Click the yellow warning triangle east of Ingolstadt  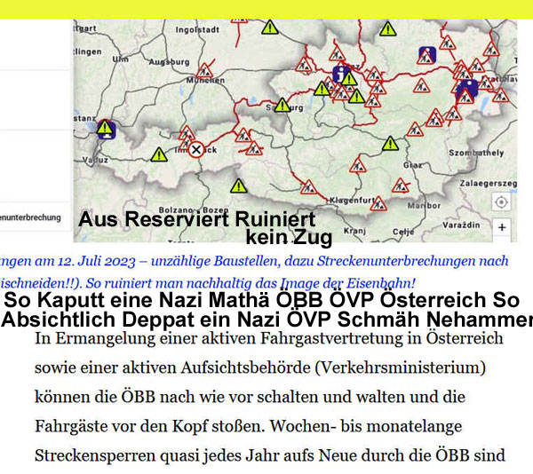pyautogui.click(x=270, y=28)
